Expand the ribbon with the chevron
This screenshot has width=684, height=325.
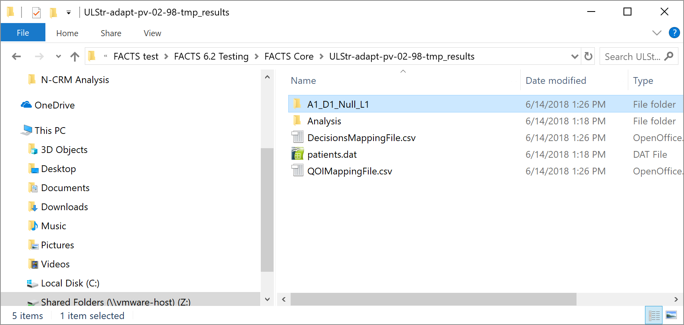657,33
